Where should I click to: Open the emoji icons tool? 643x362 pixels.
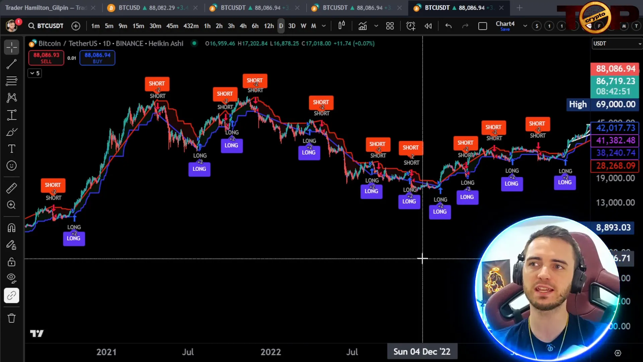11,166
